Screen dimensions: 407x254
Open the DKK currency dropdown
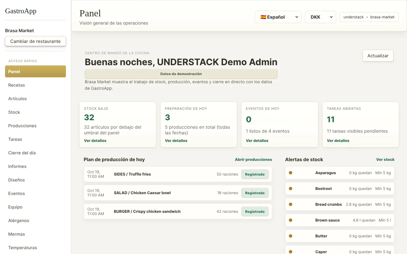point(320,17)
